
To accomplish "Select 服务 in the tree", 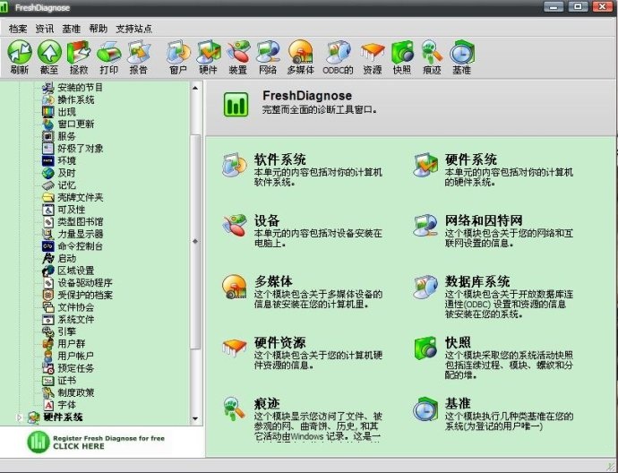I will [66, 136].
